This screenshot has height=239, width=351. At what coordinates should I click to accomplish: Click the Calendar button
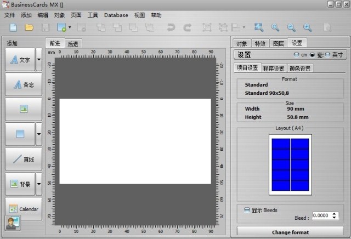24,209
